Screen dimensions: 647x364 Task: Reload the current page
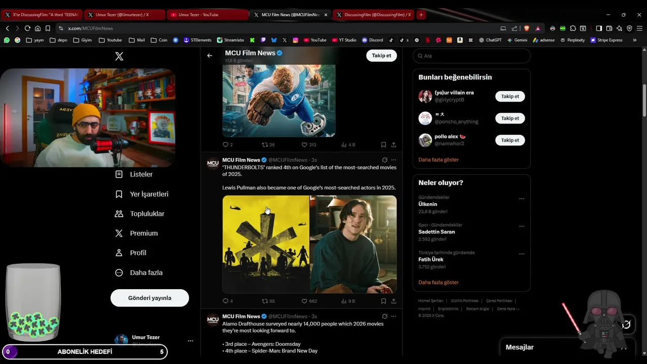tap(27, 28)
